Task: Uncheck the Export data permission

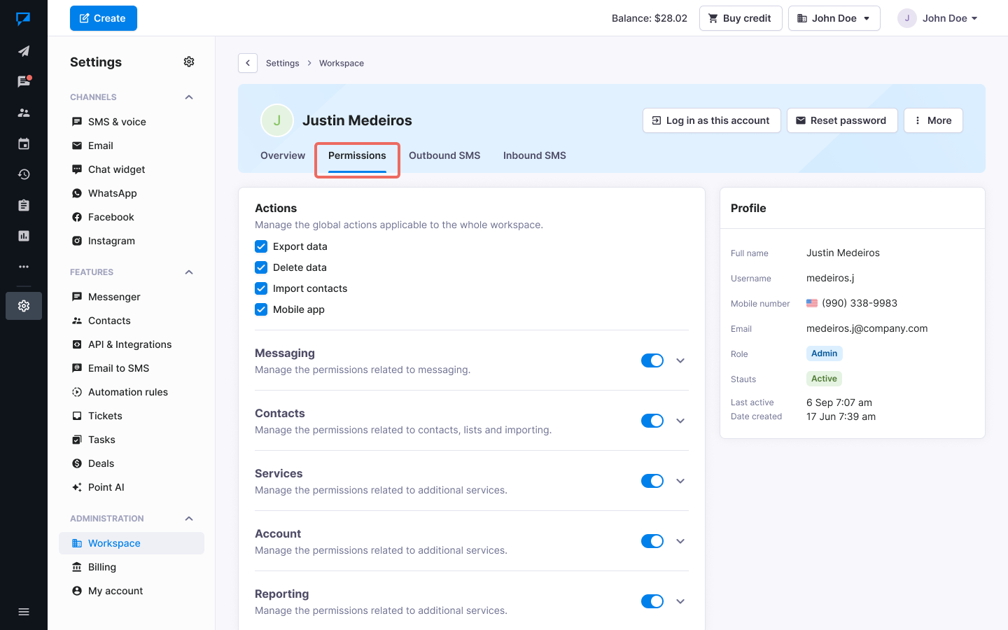Action: pyautogui.click(x=260, y=246)
